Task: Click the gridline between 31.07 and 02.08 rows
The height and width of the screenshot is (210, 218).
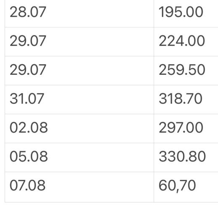Action: point(112,114)
